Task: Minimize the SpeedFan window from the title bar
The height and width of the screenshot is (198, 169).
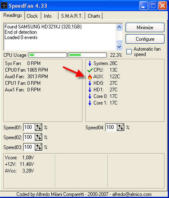Action: coord(144,6)
